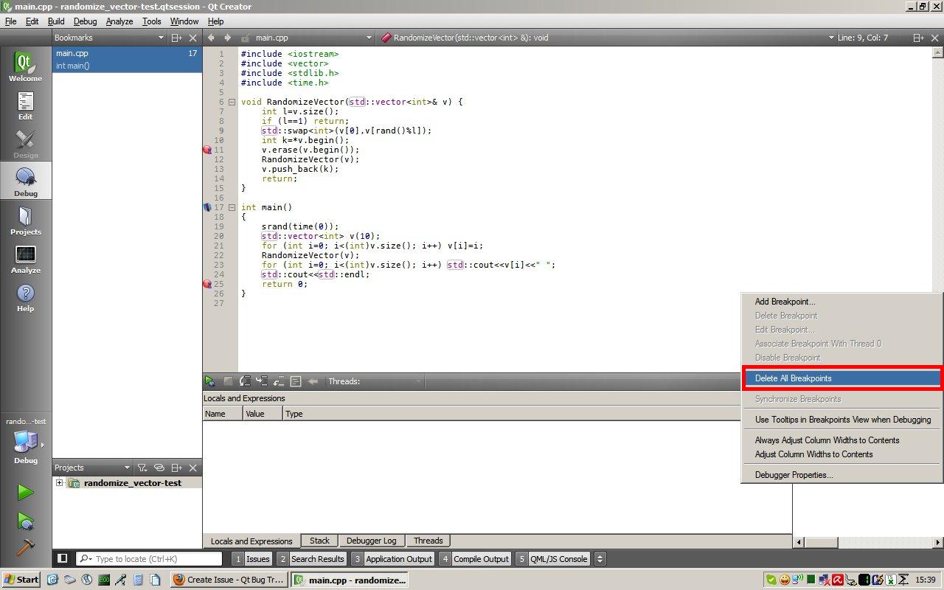Open Analyze mode in sidebar
The image size is (944, 590).
(x=25, y=258)
